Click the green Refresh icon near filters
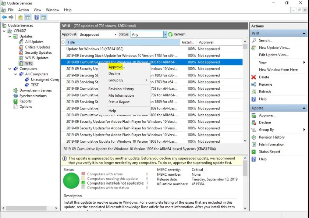The image size is (309, 218). point(170,34)
